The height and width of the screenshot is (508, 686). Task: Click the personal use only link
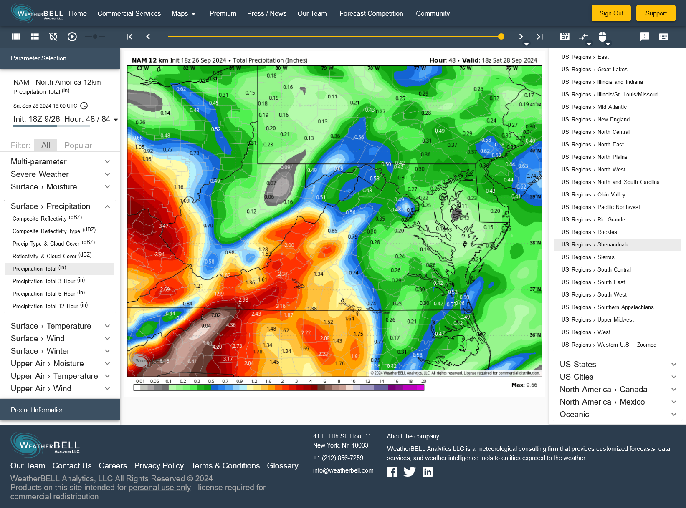pyautogui.click(x=159, y=488)
